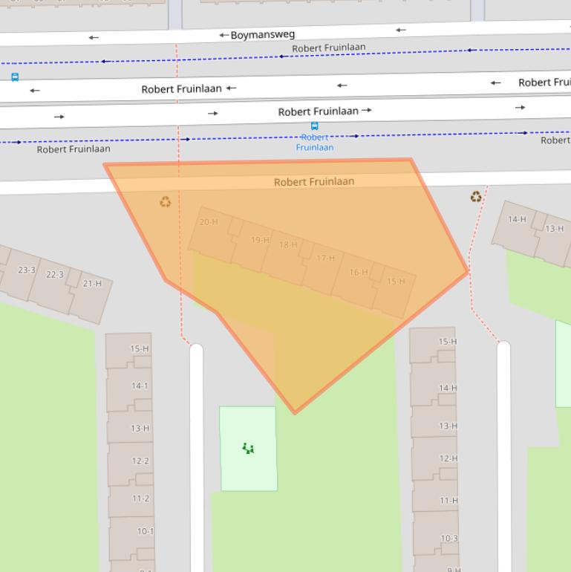
Task: Select building 17-H
Action: [325, 259]
